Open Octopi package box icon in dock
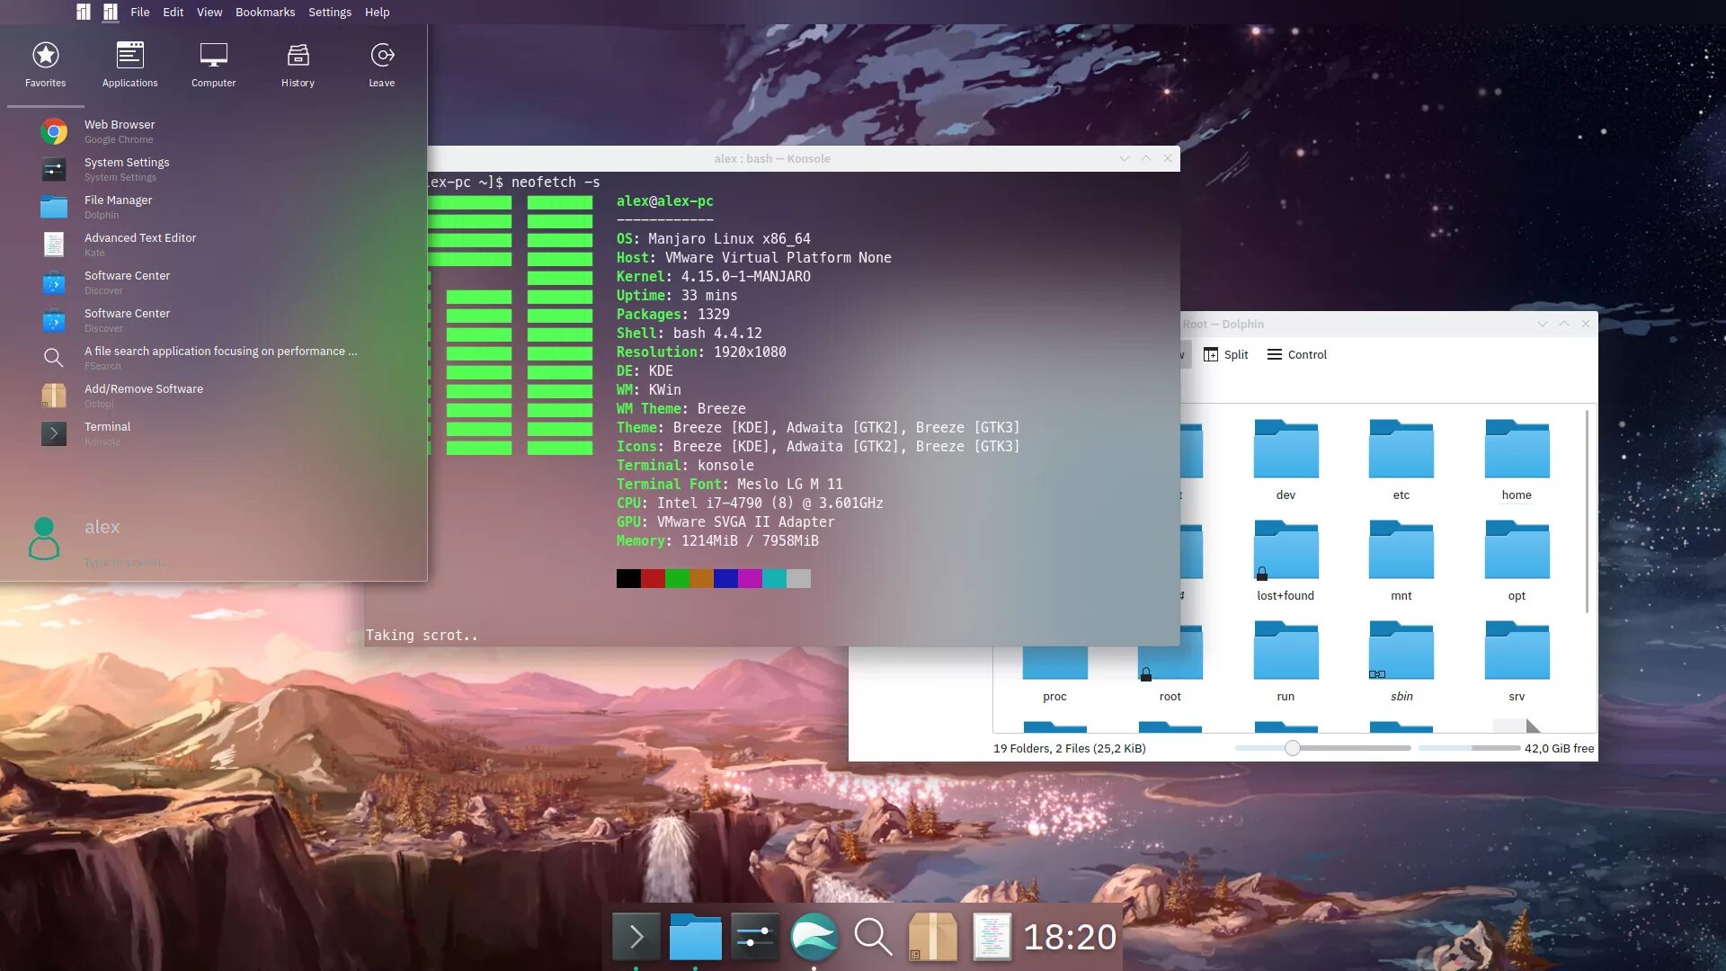 pyautogui.click(x=932, y=937)
